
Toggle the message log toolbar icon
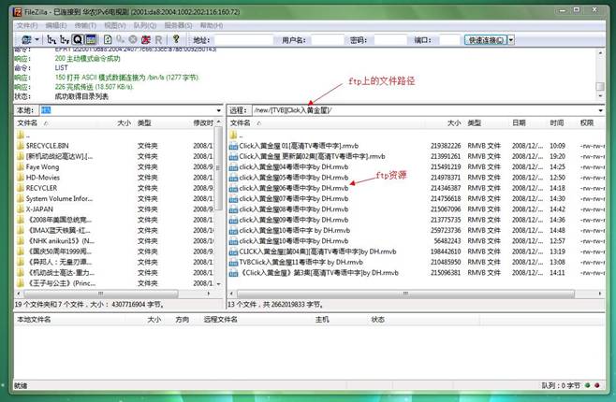point(91,39)
